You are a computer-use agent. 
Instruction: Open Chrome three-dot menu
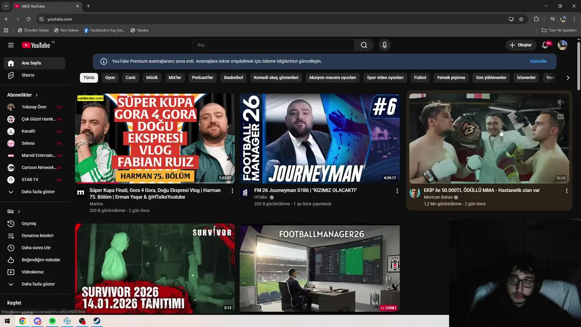point(574,19)
